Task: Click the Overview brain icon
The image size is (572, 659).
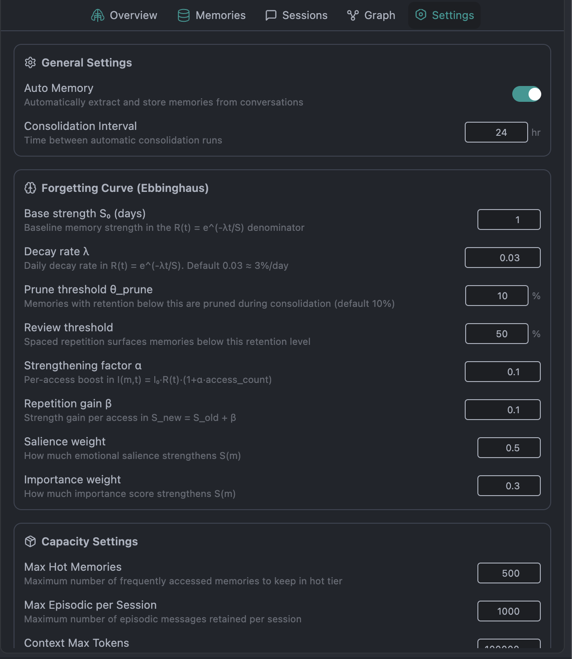Action: pos(98,15)
